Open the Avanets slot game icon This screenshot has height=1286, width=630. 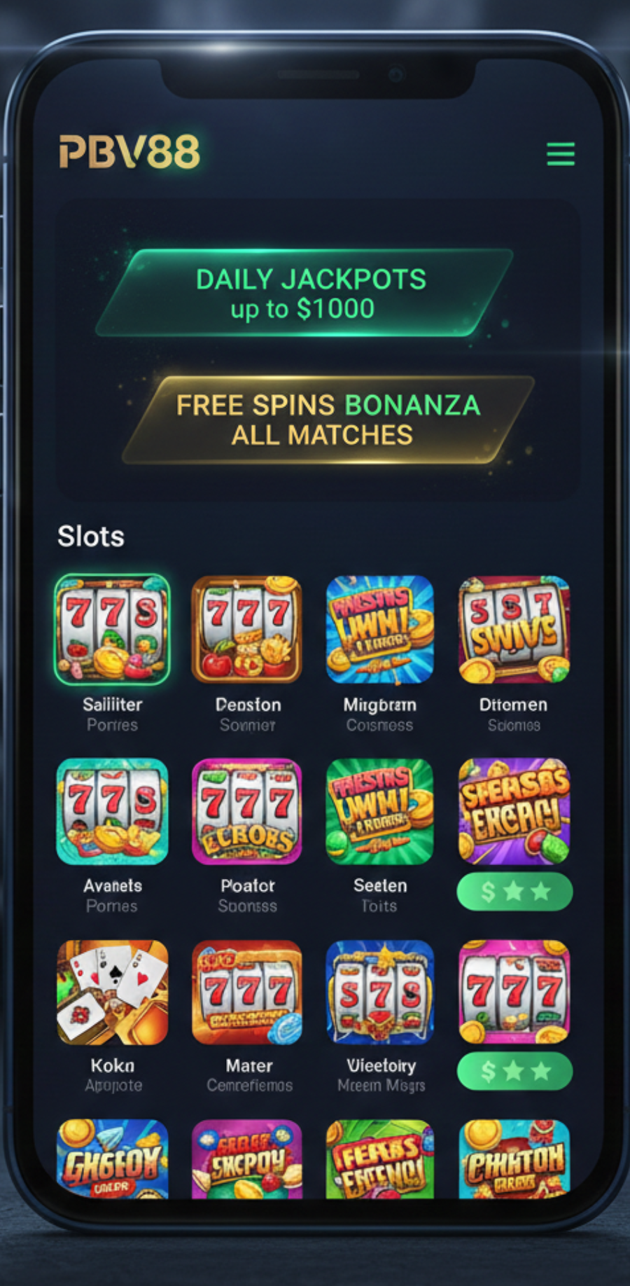[x=112, y=811]
